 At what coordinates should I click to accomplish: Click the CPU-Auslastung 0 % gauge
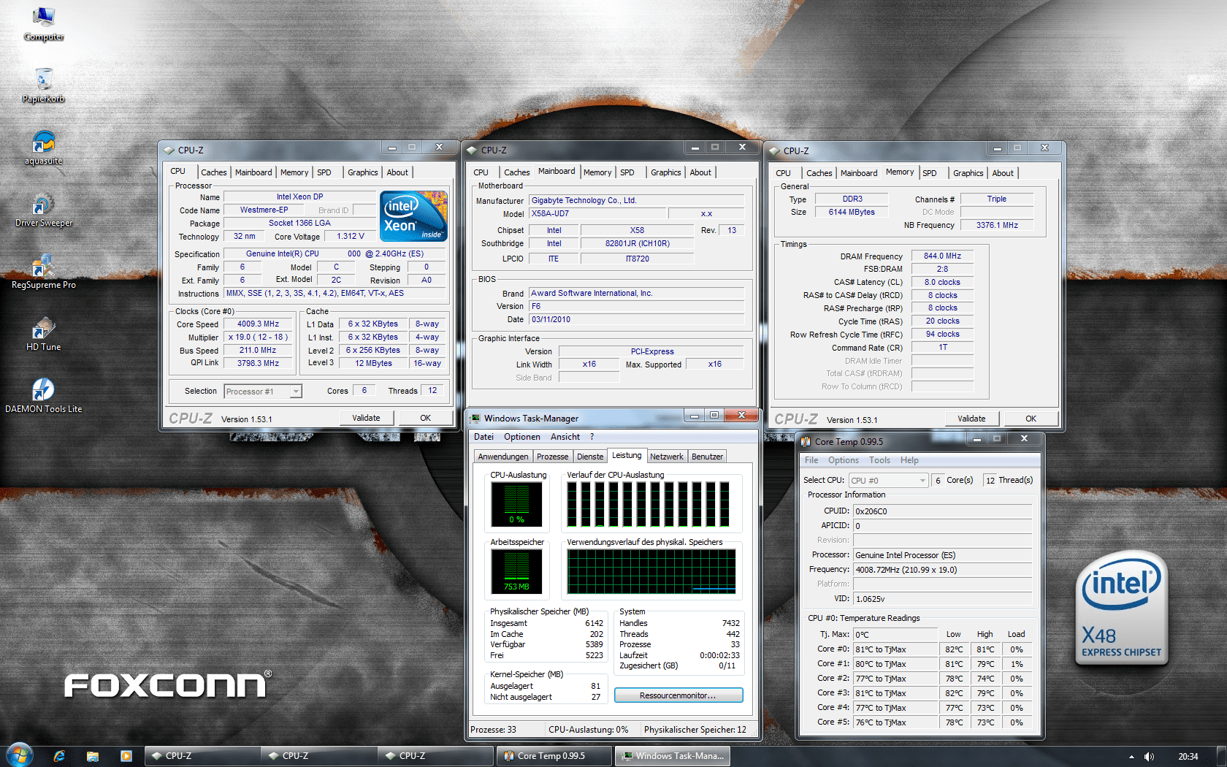click(x=516, y=505)
